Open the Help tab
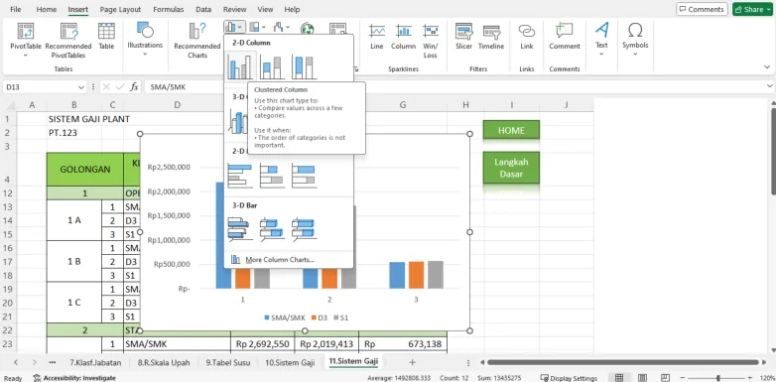Screen dimensions: 776x382 coord(292,9)
